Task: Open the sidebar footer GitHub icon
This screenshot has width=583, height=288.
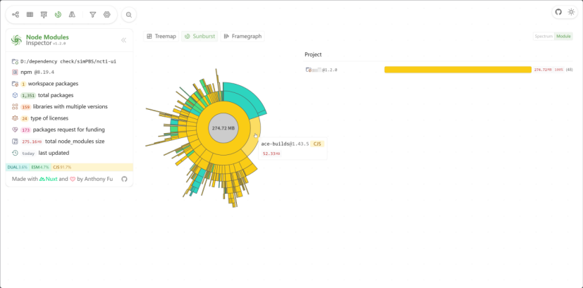Action: point(124,179)
